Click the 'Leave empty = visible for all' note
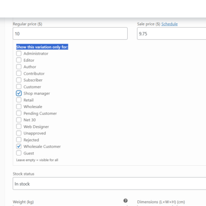This screenshot has height=206, width=206. [37, 160]
